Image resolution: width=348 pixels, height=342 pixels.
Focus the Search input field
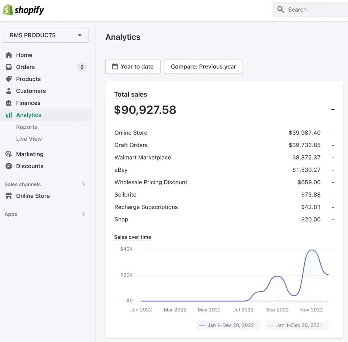point(310,10)
